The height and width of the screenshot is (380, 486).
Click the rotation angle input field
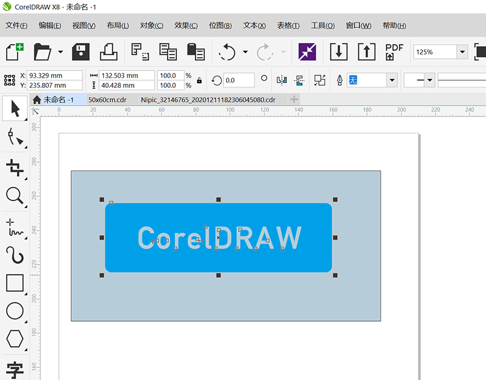coord(238,80)
